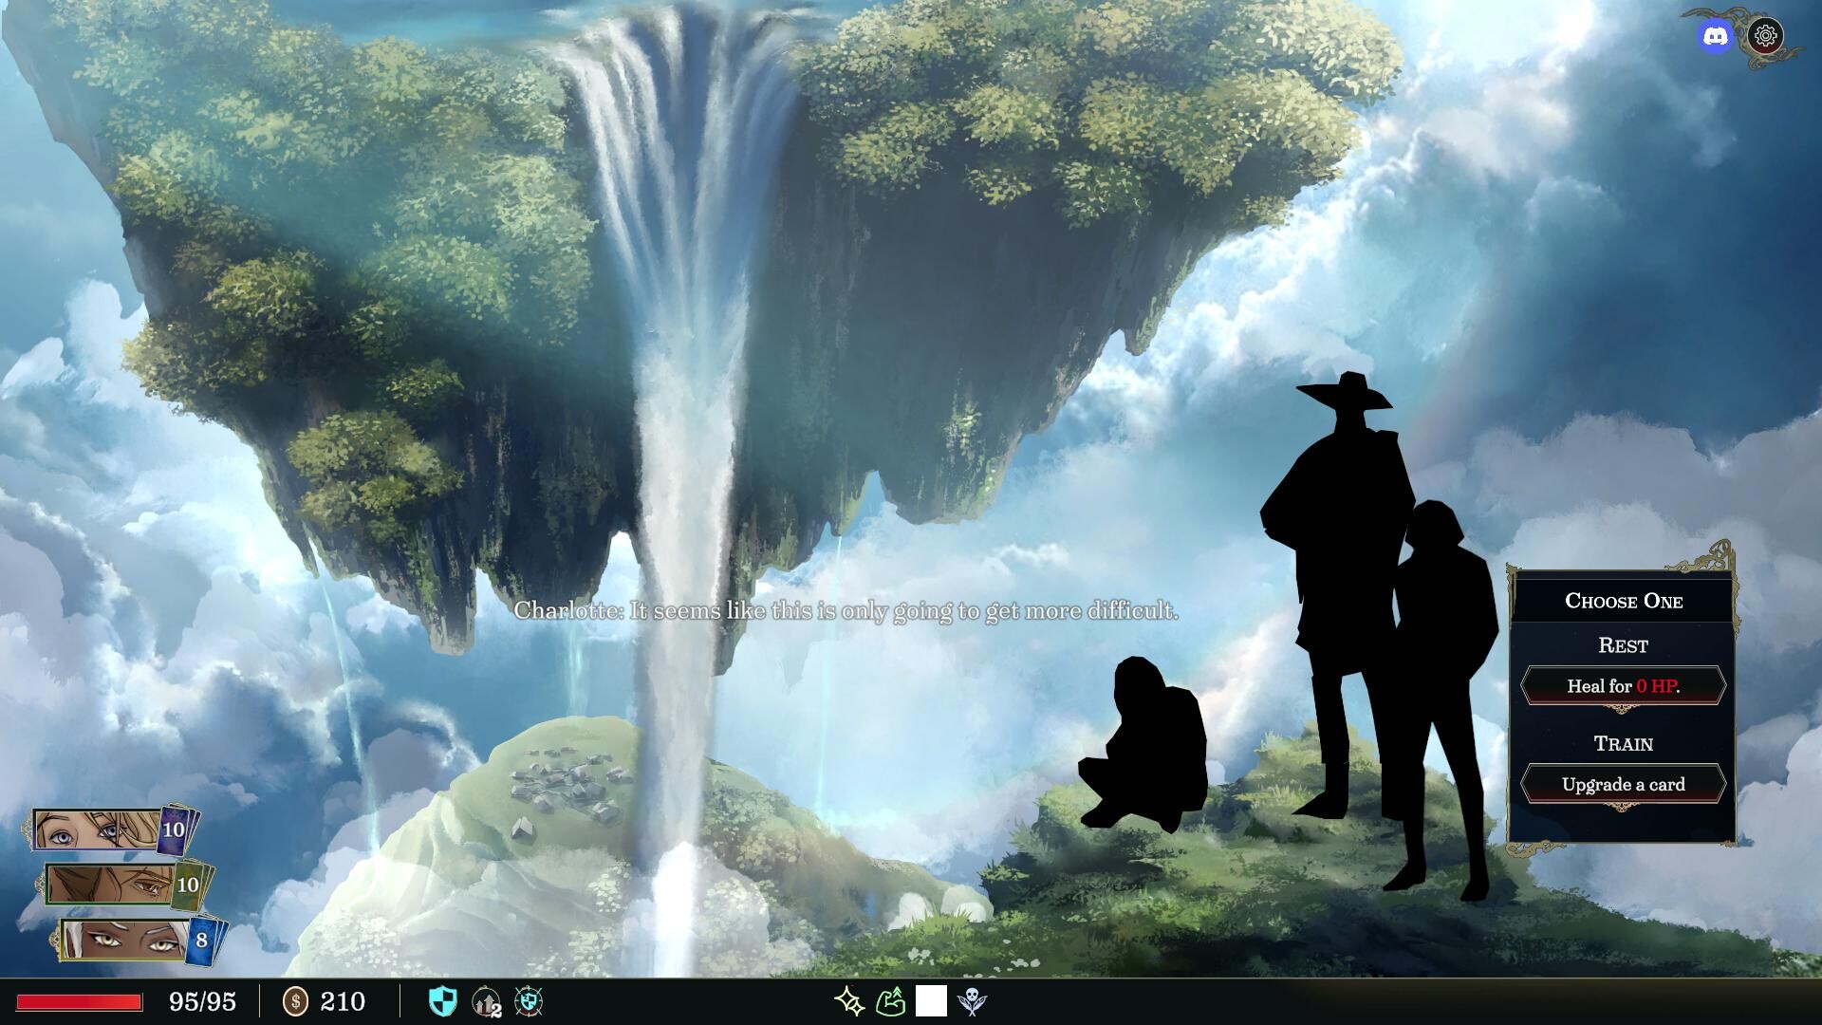The width and height of the screenshot is (1822, 1025).
Task: Open the settings gear
Action: pyautogui.click(x=1765, y=36)
